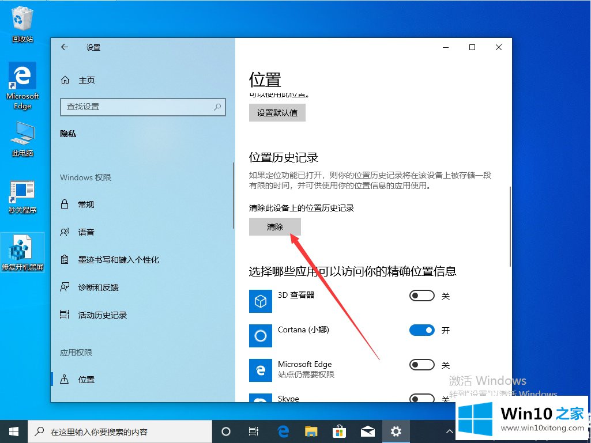Toggle location access for Microsoft Edge

coord(421,365)
